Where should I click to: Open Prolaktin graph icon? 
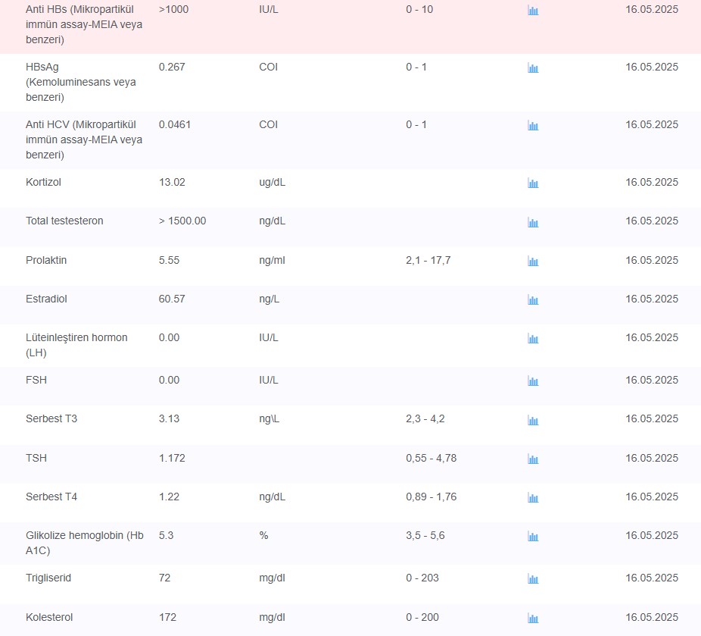tap(533, 262)
